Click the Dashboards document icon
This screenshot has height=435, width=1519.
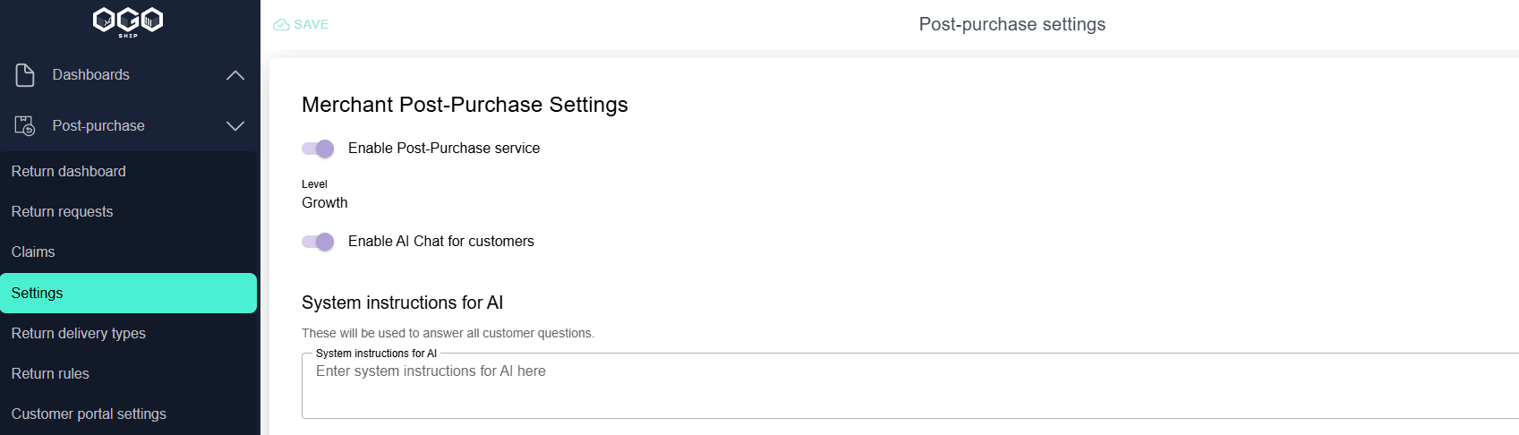coord(25,75)
